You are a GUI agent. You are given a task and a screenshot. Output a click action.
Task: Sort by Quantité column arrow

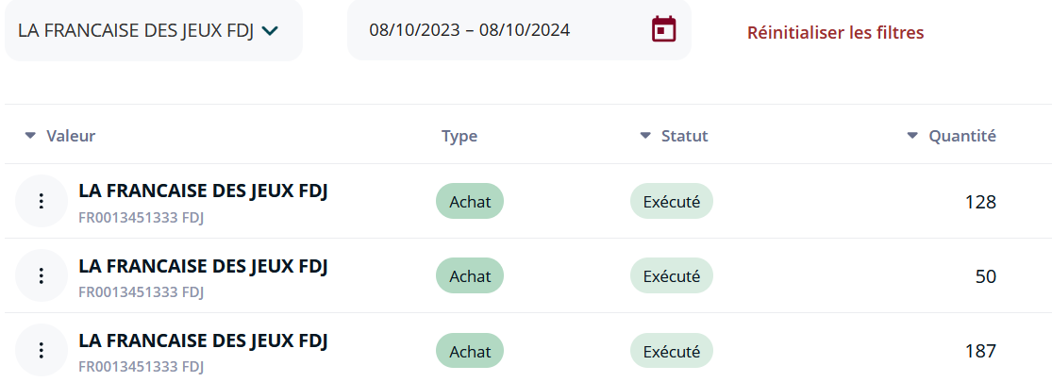[911, 136]
